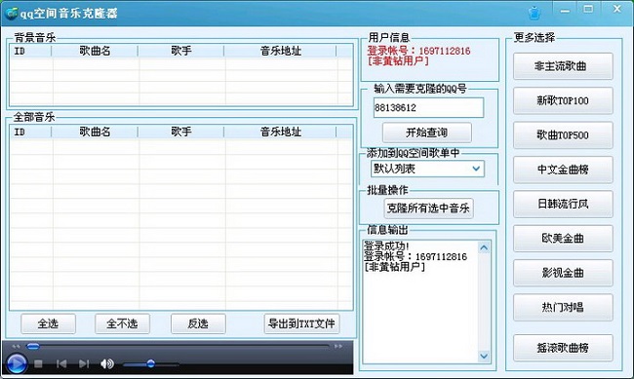This screenshot has width=634, height=379.
Task: Deselect all songs with 全不选
Action: point(122,323)
